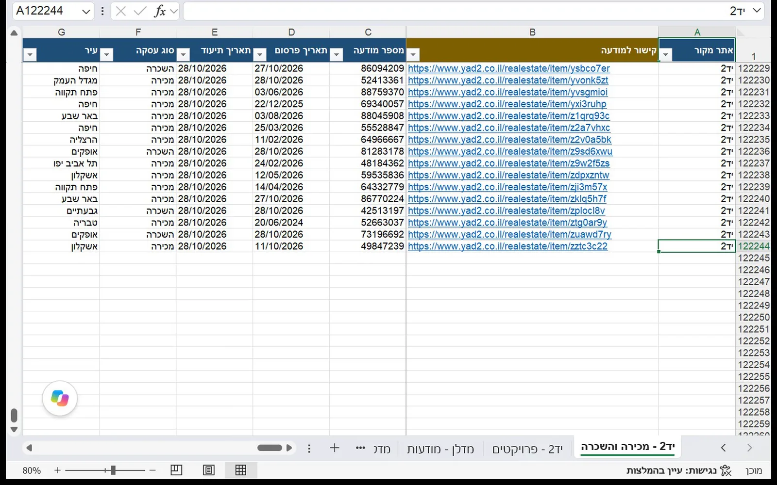Click the vertical scroll up arrow
Image resolution: width=777 pixels, height=485 pixels.
(x=14, y=33)
